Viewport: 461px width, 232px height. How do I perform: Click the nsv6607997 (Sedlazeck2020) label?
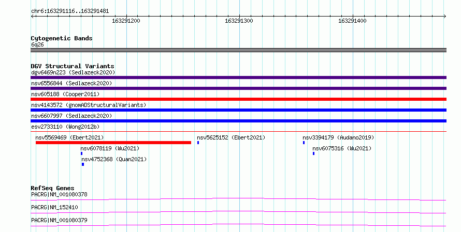(x=71, y=116)
